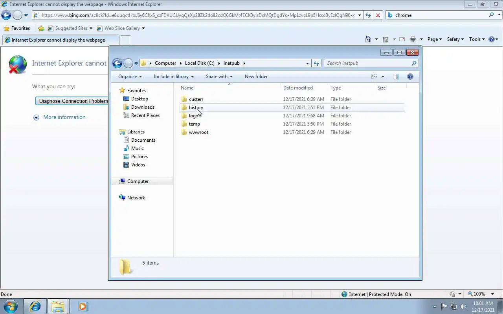
Task: Open Include in library menu
Action: 174,77
